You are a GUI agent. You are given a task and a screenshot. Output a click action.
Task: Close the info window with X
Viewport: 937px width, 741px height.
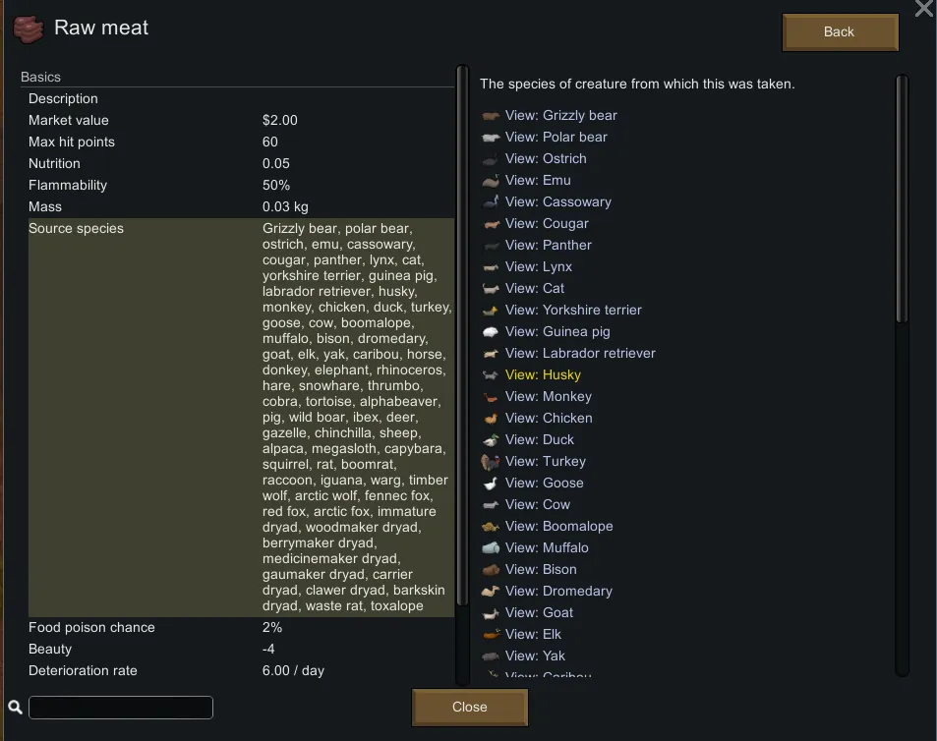924,10
